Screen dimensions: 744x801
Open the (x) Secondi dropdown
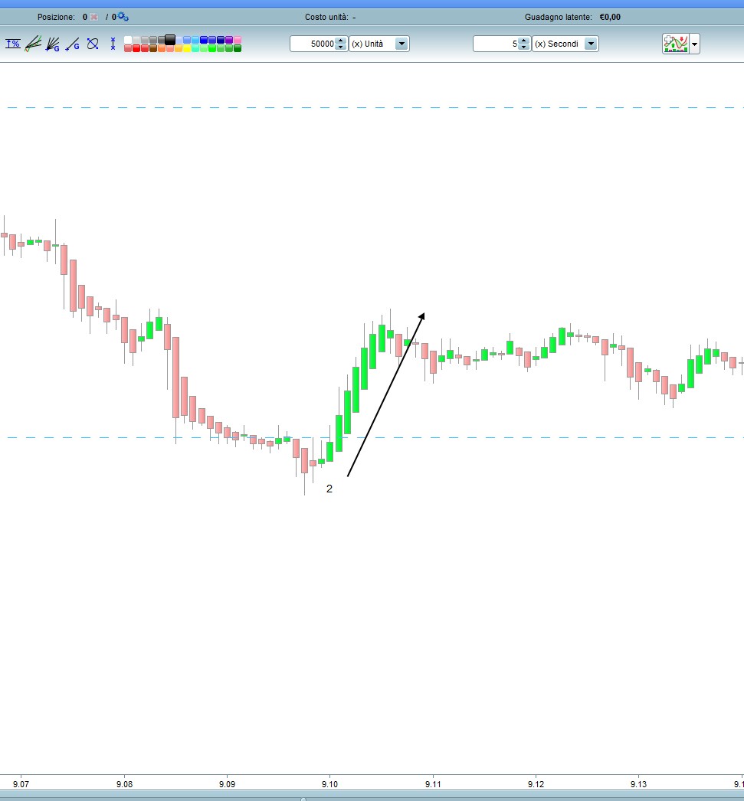(x=565, y=44)
